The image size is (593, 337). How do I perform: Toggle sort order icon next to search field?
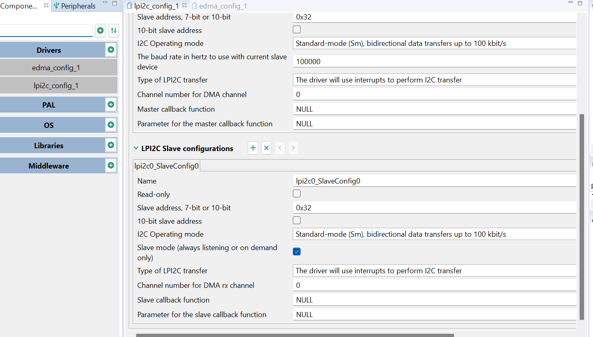point(114,30)
